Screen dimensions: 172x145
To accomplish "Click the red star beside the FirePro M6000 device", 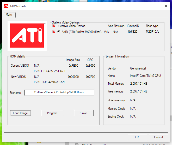I will click(x=54, y=32).
